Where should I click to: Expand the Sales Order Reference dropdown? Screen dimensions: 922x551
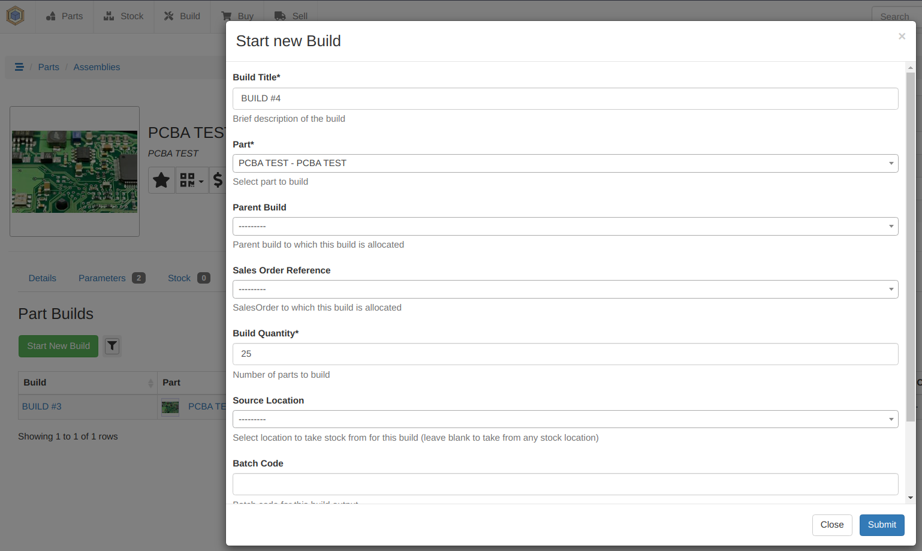[565, 289]
